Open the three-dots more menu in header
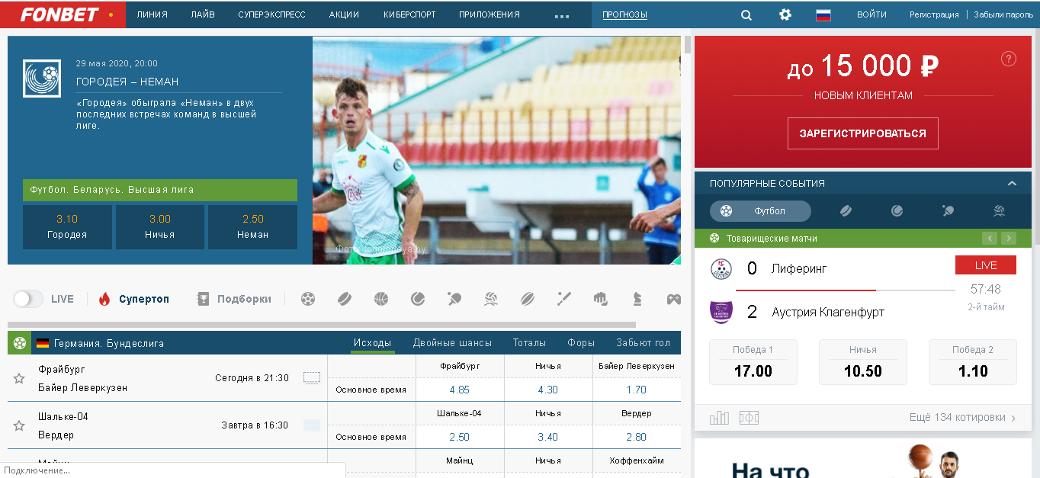Viewport: 1040px width, 478px height. point(562,16)
